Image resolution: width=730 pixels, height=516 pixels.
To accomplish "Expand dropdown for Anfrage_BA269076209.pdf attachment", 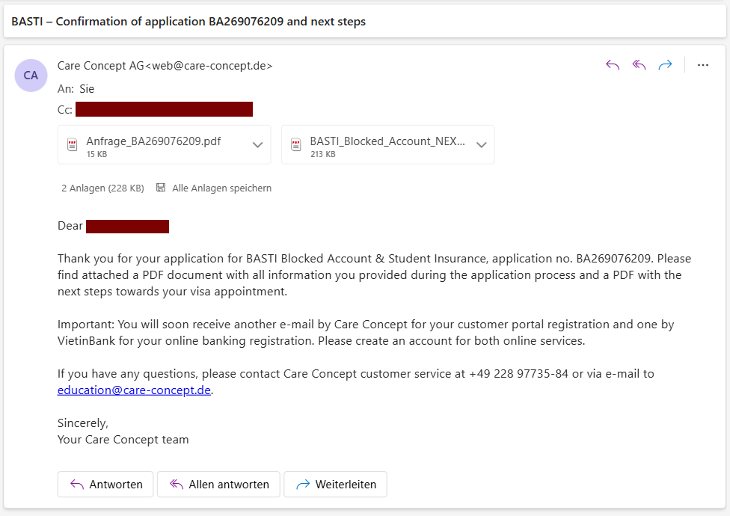I will coord(257,144).
